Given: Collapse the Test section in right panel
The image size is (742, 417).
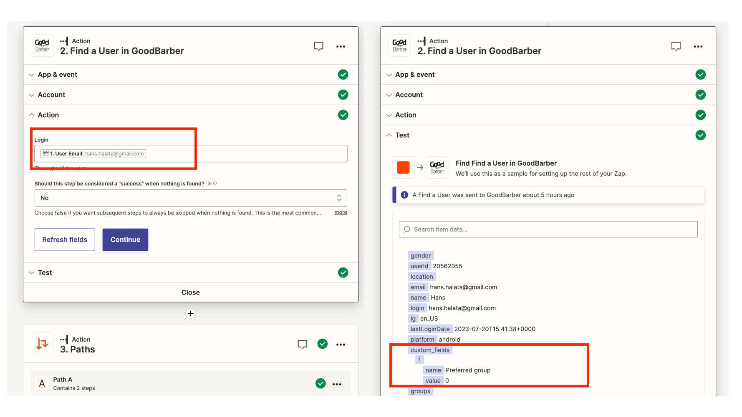Looking at the screenshot, I should click(402, 135).
